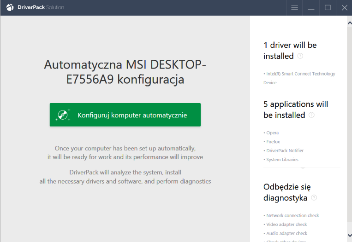Screen dimensions: 352x242
Task: Click Intel(R) Smart Connect Technology Device entry
Action: [299, 78]
